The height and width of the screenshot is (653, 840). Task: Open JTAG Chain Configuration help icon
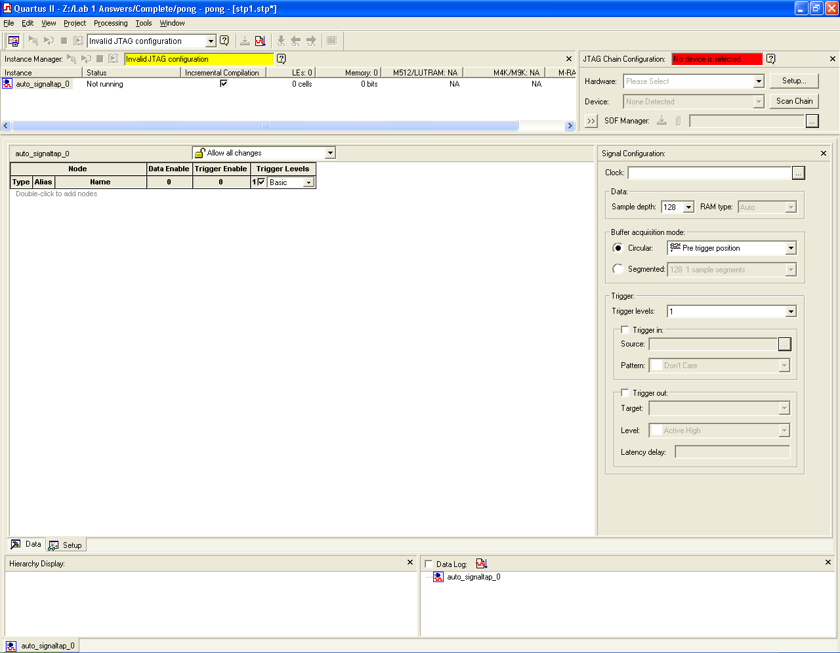771,59
